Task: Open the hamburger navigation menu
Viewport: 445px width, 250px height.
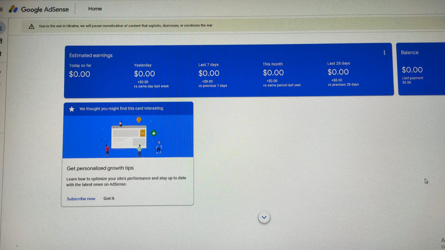Action: (1, 9)
